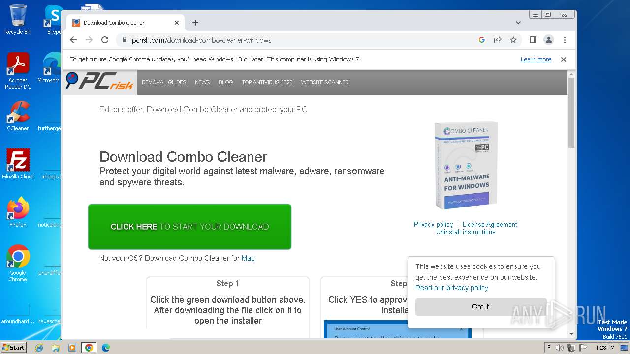Screen dimensions: 630x354
Task: Open Firefox desktop icon
Action: (x=18, y=212)
